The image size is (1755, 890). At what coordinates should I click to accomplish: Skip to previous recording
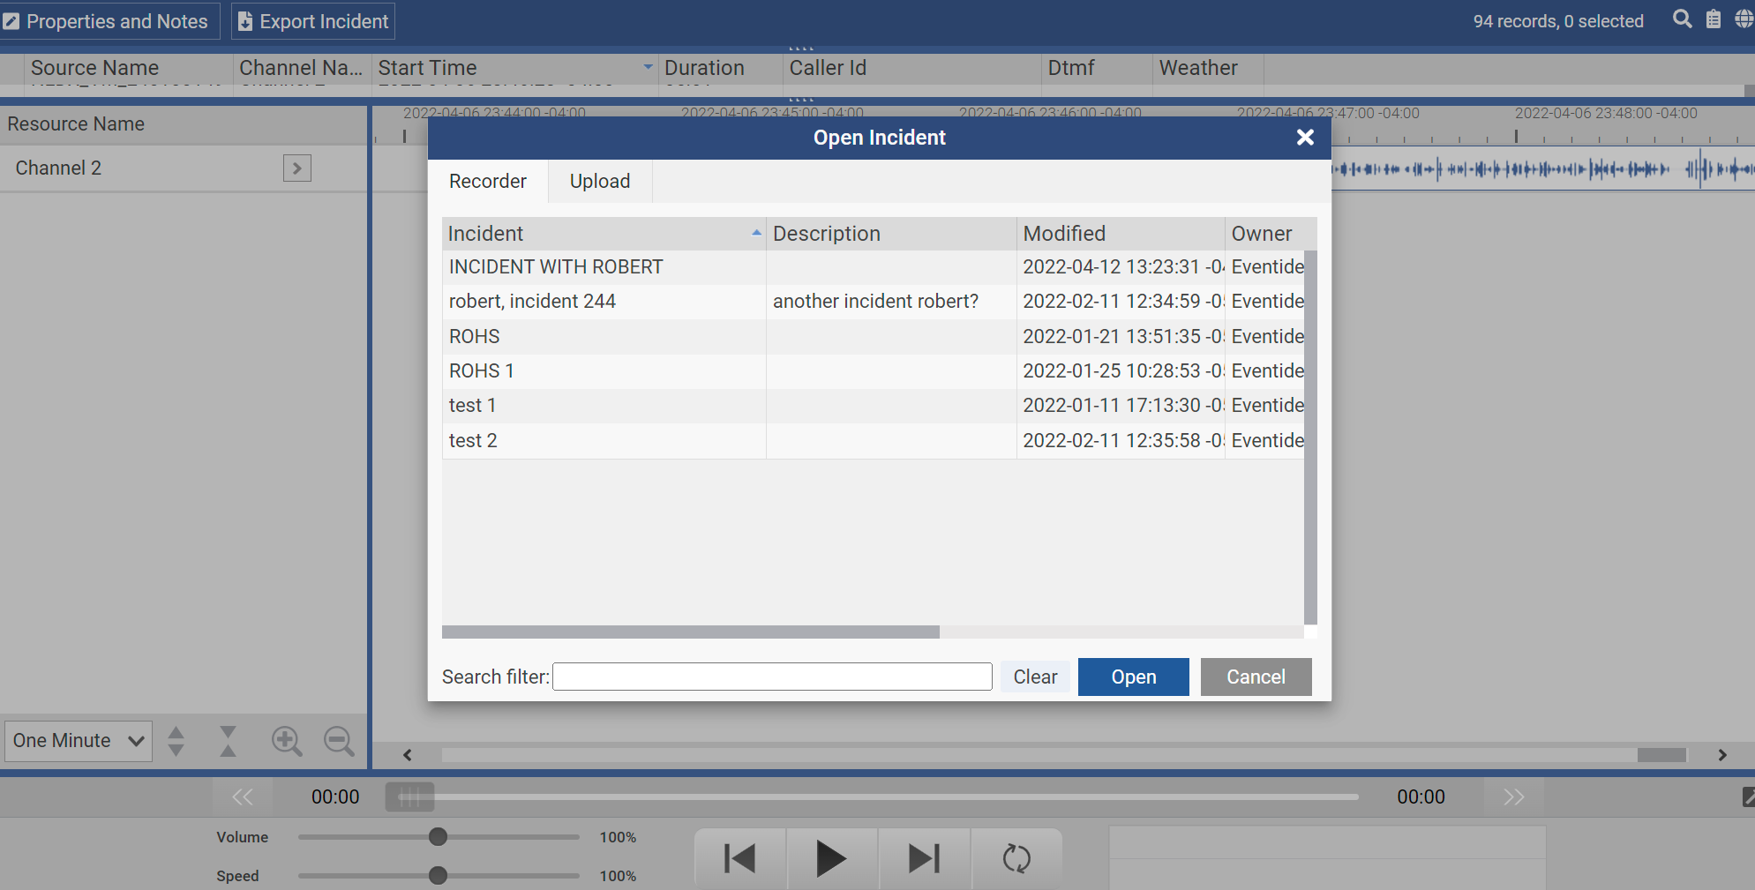click(x=739, y=858)
